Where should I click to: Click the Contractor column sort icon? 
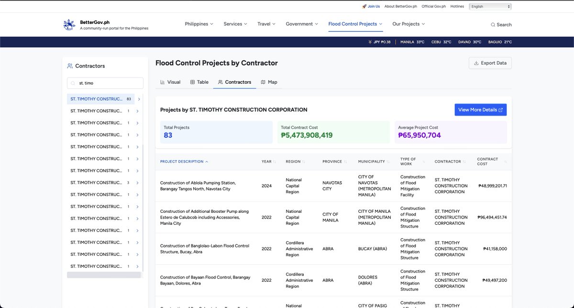(464, 162)
